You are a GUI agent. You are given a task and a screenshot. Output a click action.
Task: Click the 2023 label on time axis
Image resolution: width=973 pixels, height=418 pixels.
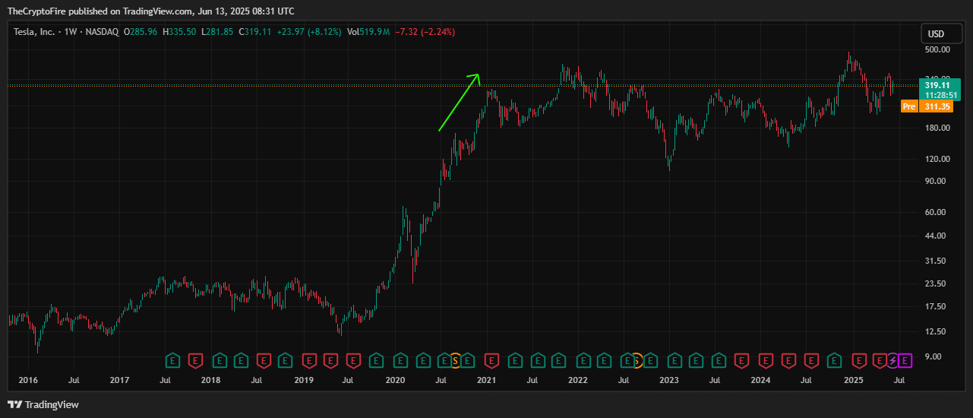coord(668,379)
